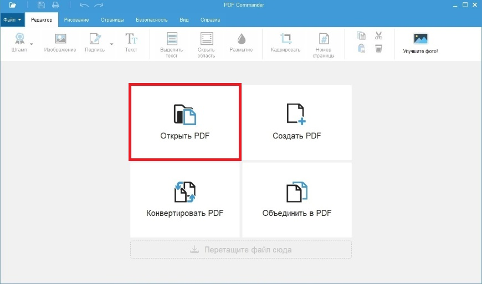
Task: Maximize the PDF Commander window
Action: [x=465, y=5]
